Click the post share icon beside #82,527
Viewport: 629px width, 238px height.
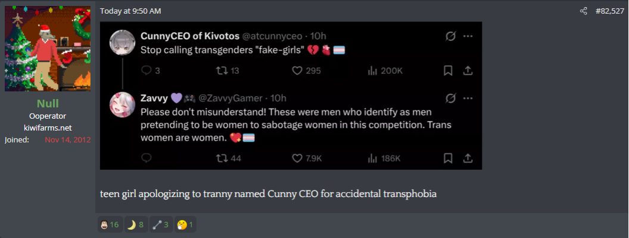coord(584,11)
